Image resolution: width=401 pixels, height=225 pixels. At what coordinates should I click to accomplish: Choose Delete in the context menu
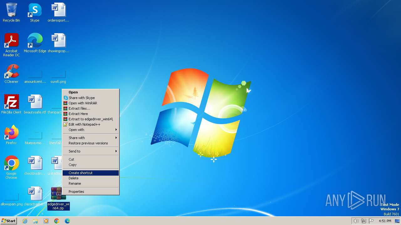(91, 178)
